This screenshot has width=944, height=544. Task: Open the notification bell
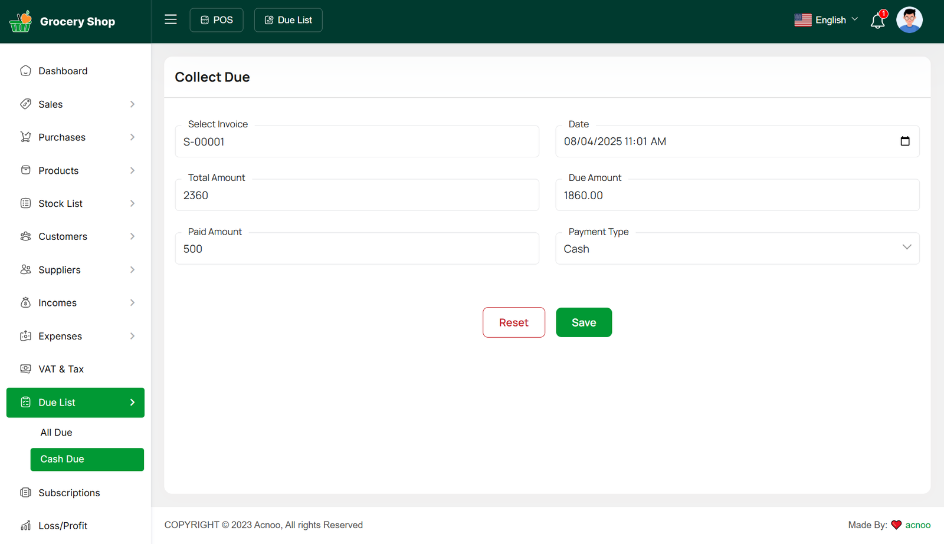(x=877, y=21)
